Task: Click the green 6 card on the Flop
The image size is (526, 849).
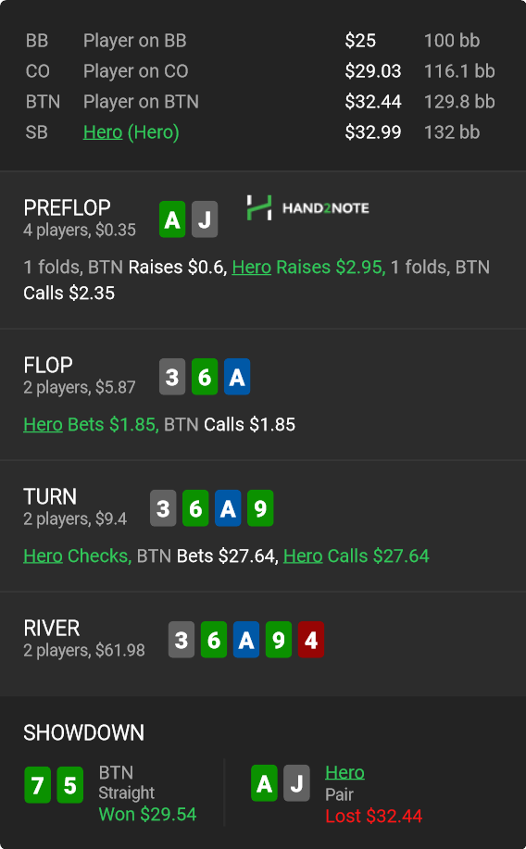Action: click(205, 377)
